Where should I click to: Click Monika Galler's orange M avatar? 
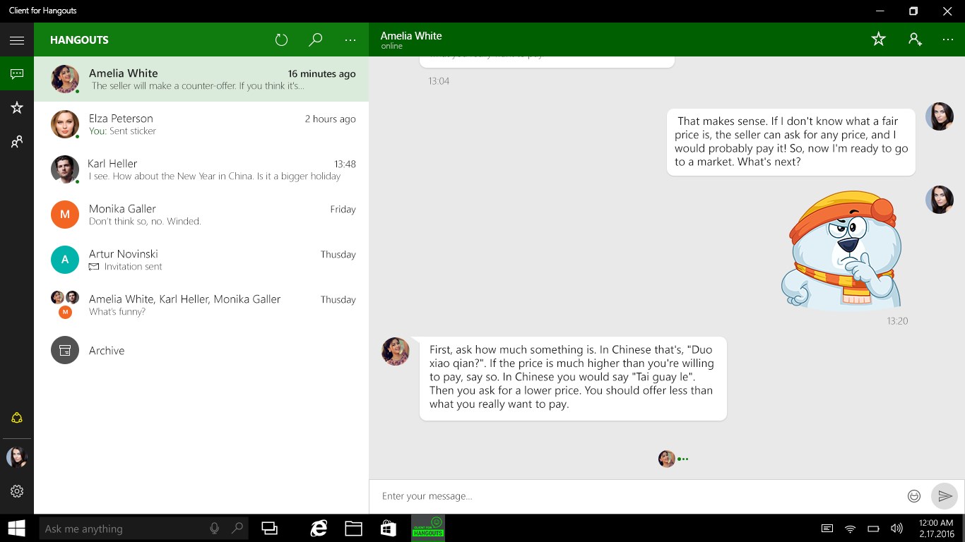[65, 215]
